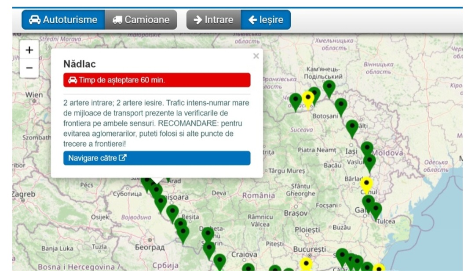Click the Brașov map label
Image resolution: width=475 pixels, height=271 pixels.
pos(296,213)
